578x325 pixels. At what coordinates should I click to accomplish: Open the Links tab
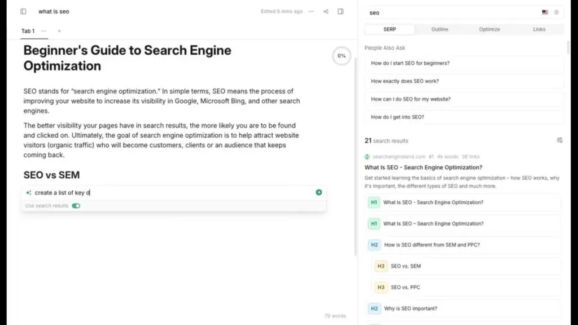[x=539, y=29]
